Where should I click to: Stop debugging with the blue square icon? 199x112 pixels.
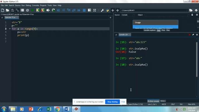click(84, 10)
